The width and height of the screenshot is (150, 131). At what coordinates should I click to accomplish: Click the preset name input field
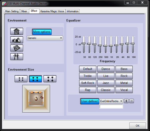[x=111, y=106]
